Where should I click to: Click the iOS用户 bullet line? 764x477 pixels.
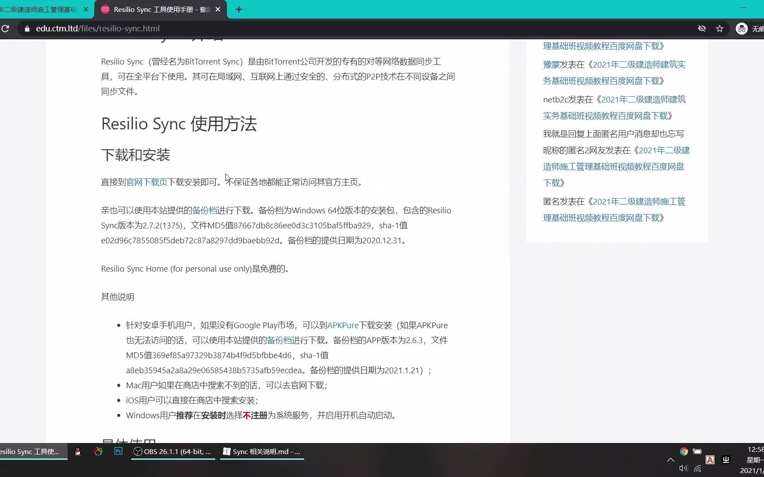click(192, 400)
